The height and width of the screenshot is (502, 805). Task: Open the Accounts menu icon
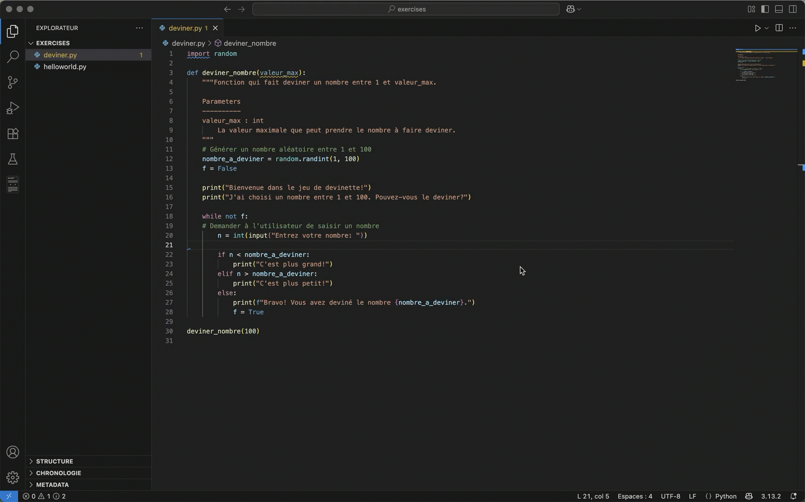coord(13,452)
